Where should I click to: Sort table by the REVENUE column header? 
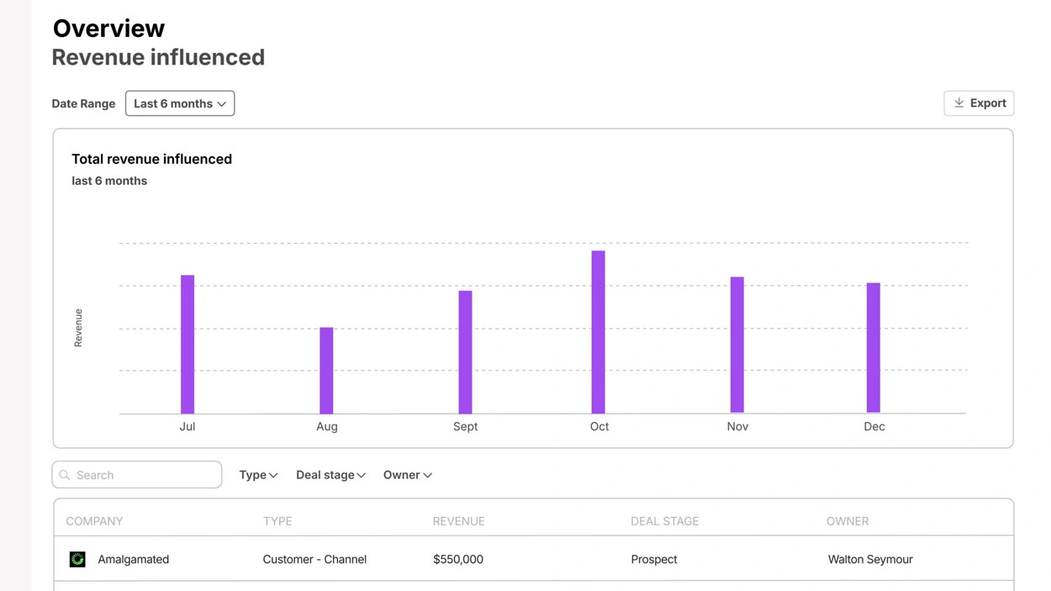point(458,521)
